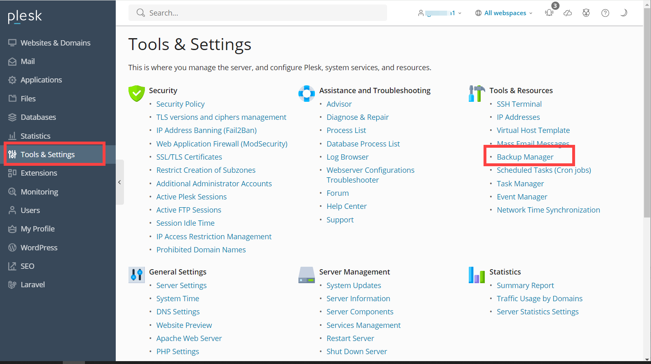This screenshot has width=651, height=364.
Task: Open Traffic Usage by Domains link
Action: point(539,299)
